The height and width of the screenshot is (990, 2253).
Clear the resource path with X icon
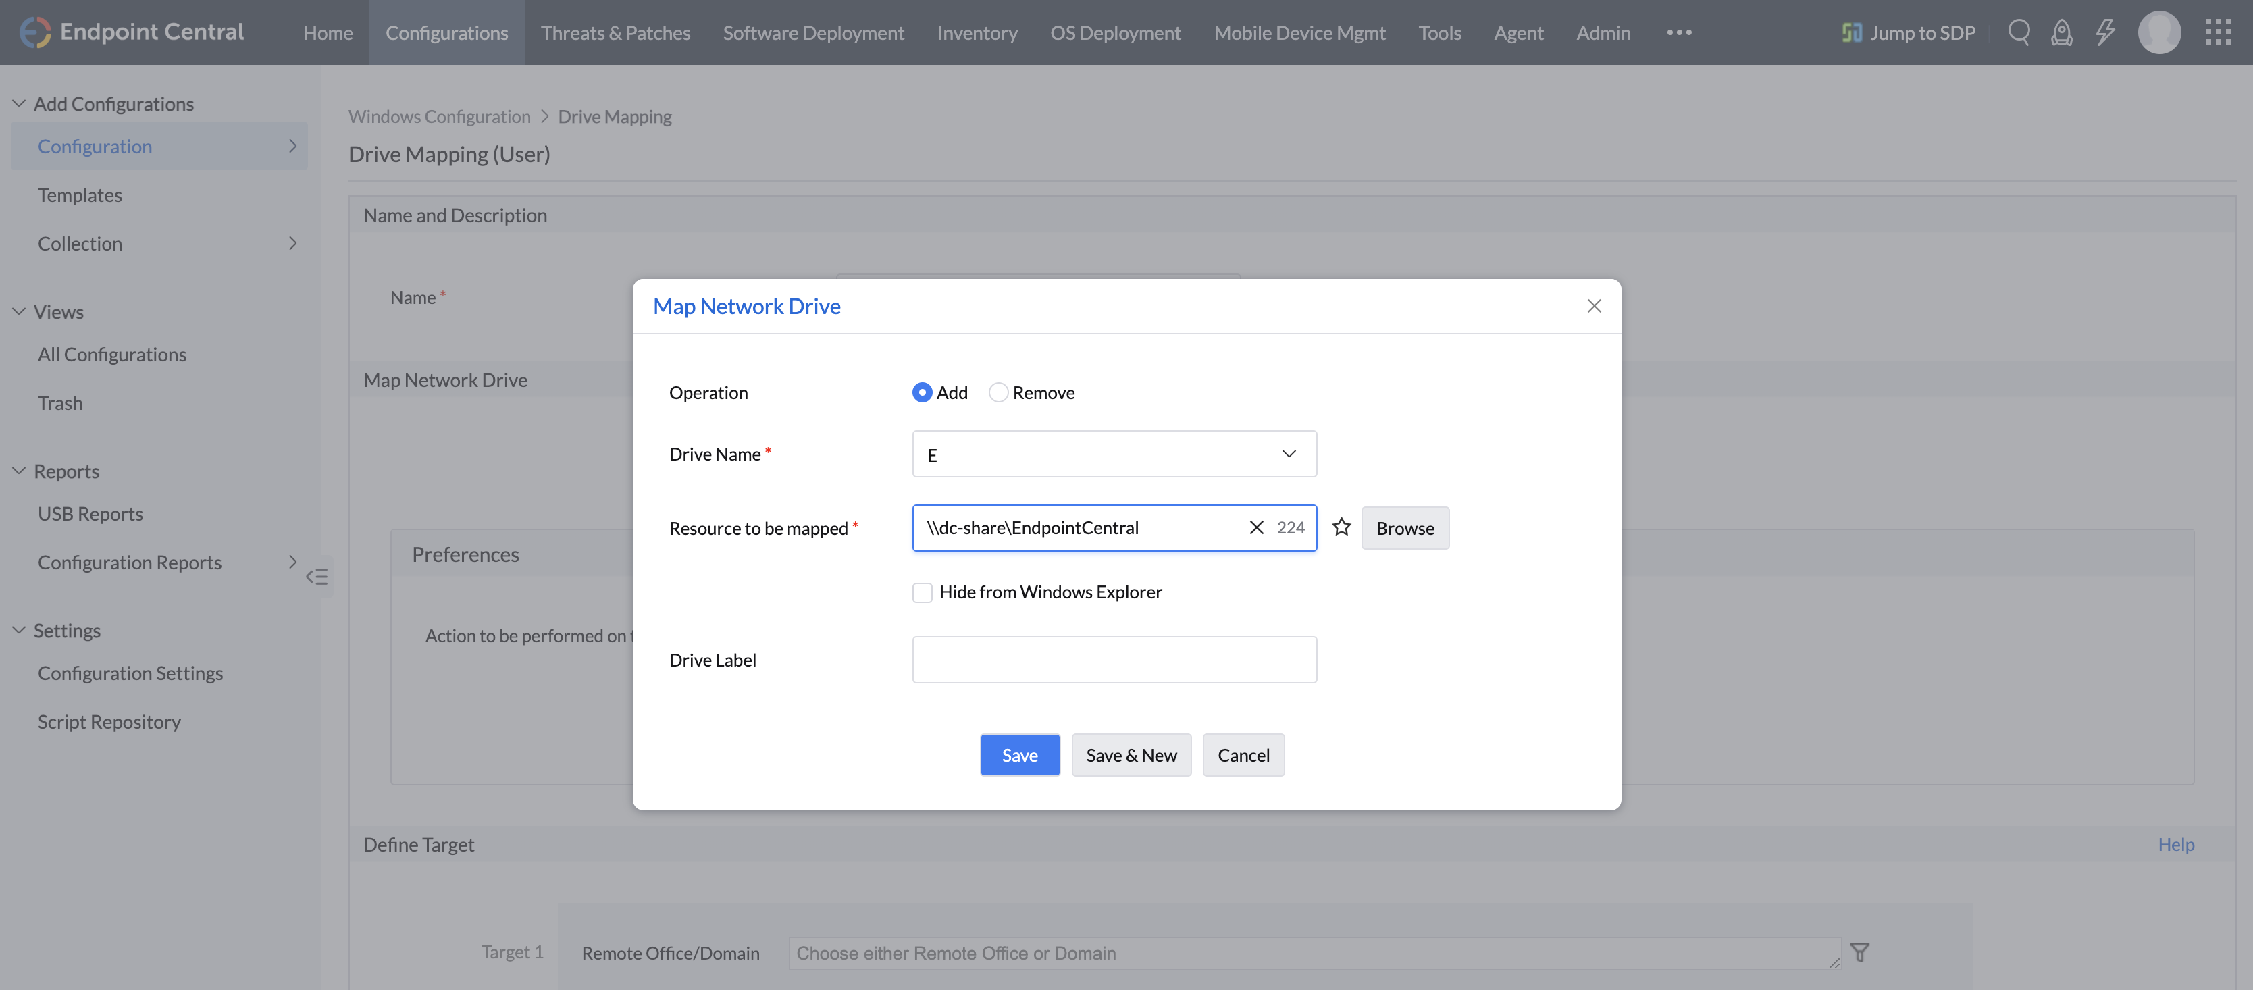point(1256,527)
